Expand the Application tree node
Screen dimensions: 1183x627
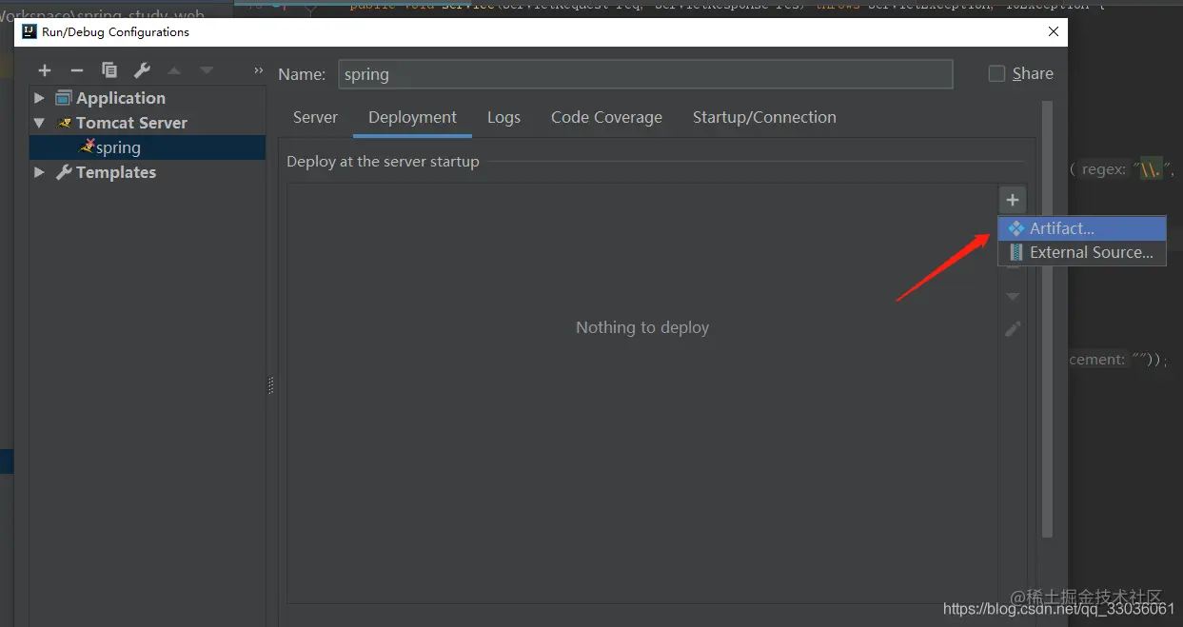pos(39,98)
